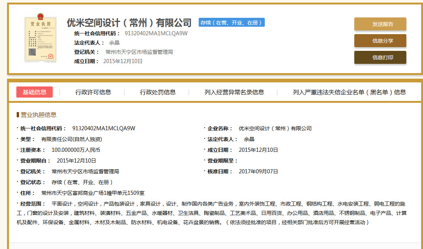Image resolution: width=423 pixels, height=249 pixels.
Task: Click the approval date 2017年09月07日
Action: [x=258, y=171]
